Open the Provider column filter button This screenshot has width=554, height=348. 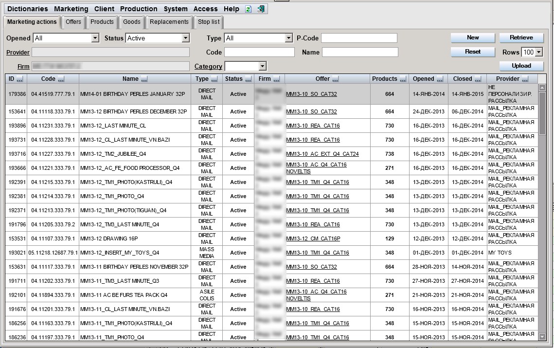525,79
